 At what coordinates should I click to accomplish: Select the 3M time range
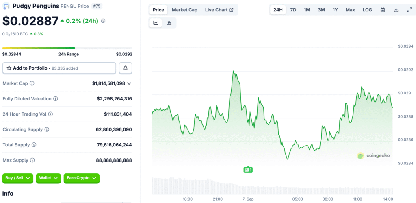pos(321,10)
